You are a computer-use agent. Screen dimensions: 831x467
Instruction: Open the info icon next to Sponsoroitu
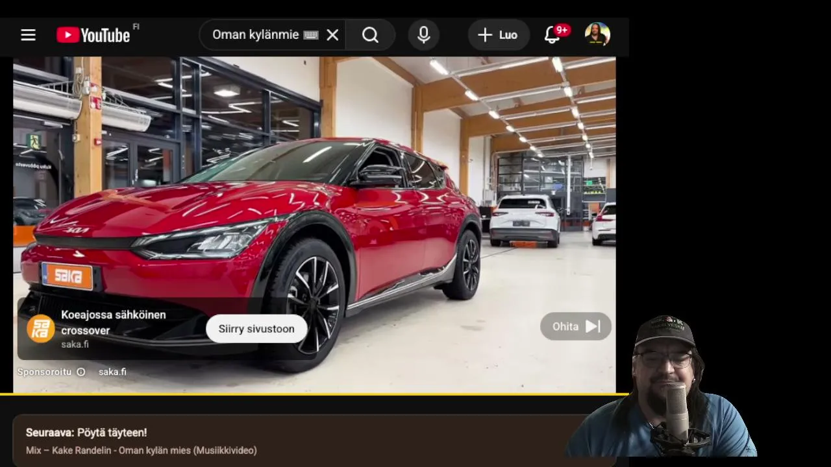click(x=81, y=372)
